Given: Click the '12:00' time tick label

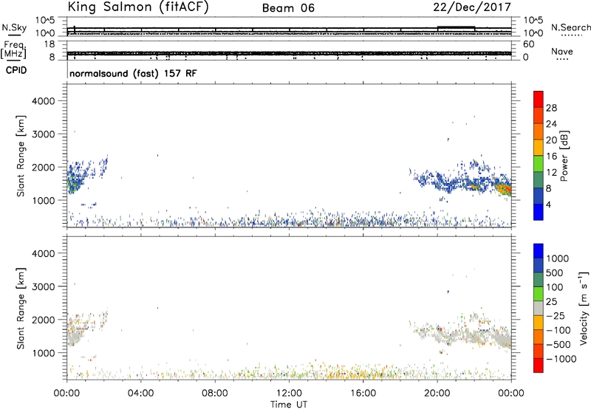Looking at the screenshot, I should coord(289,393).
